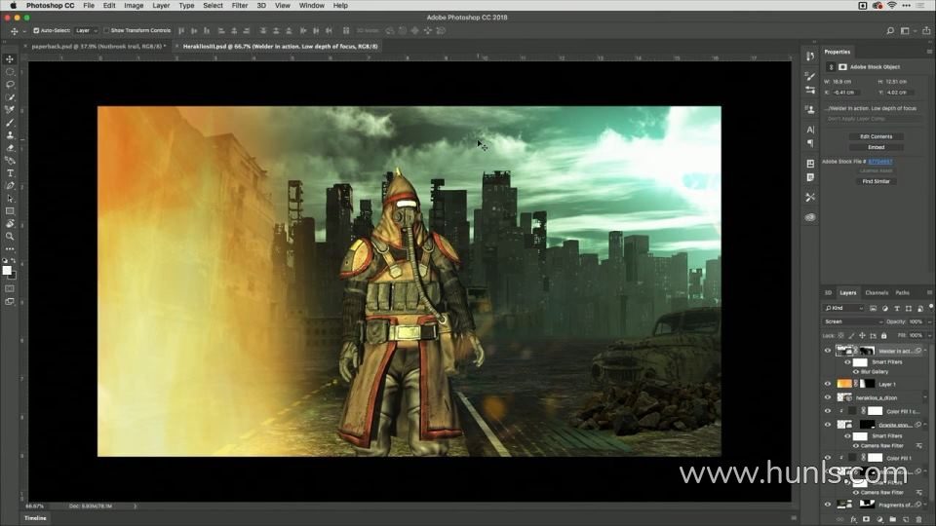
Task: Open the Paragraph panel icon
Action: pos(810,143)
